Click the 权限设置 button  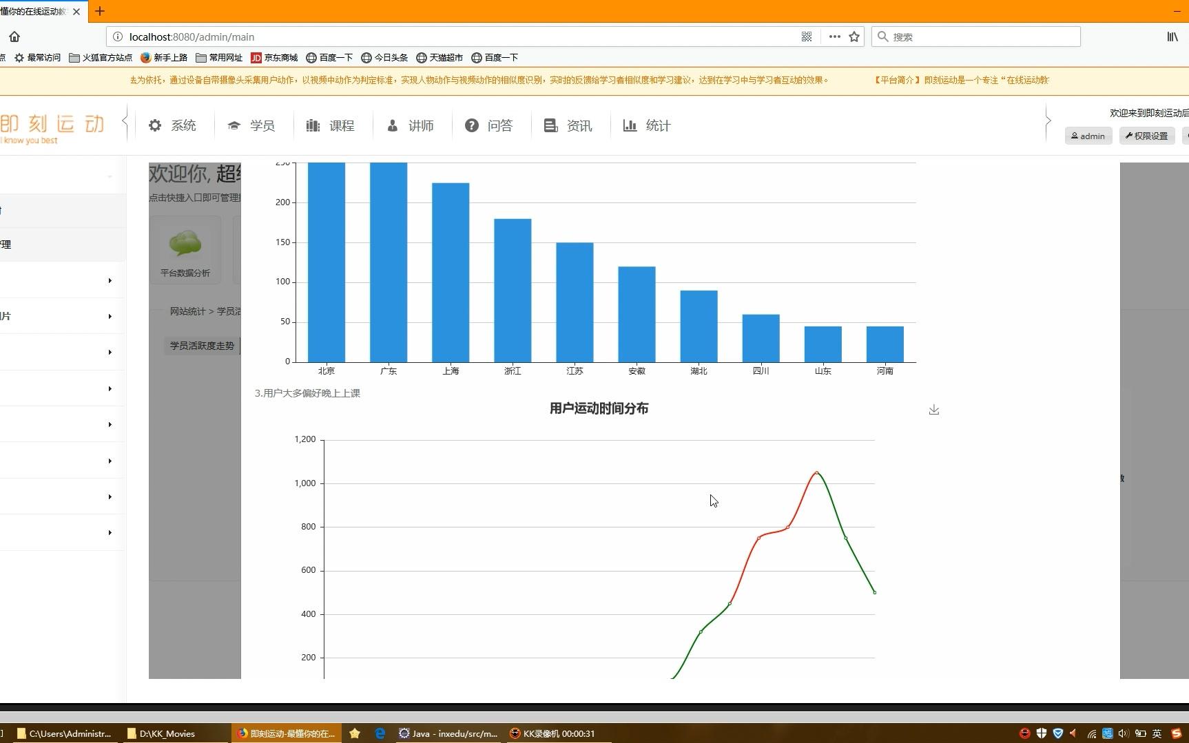pos(1147,136)
